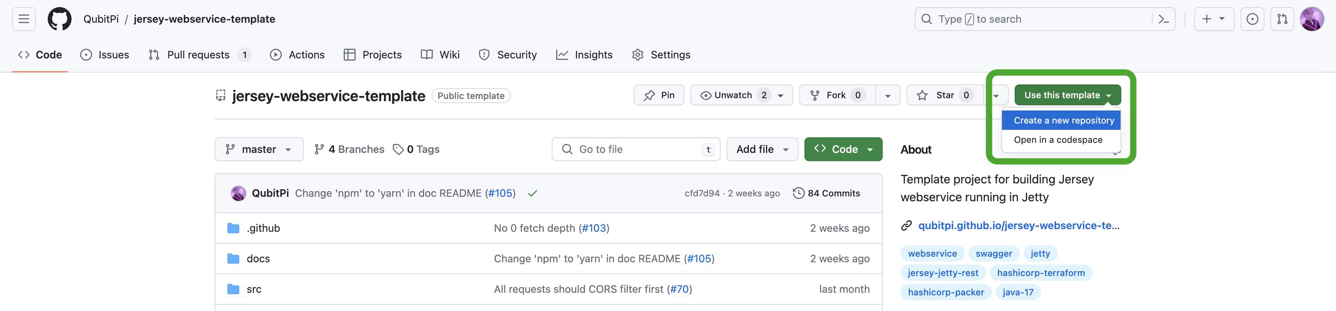This screenshot has width=1336, height=311.
Task: Click the jersey-jetty-rest topic tag
Action: [x=942, y=273]
